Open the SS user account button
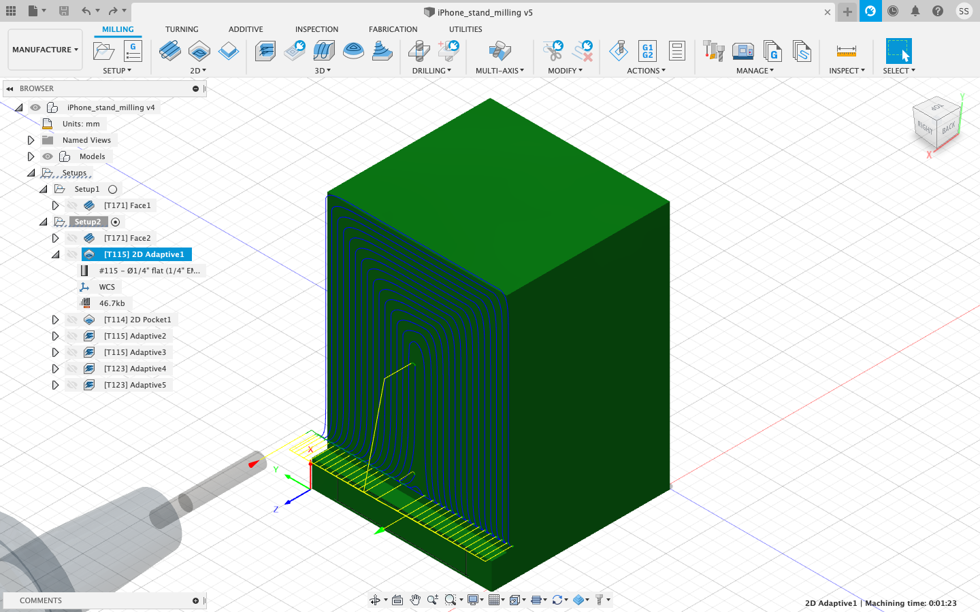This screenshot has height=612, width=980. pos(964,11)
